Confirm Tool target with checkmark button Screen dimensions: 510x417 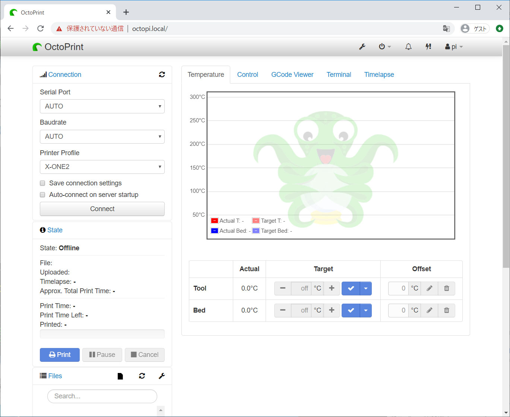(x=351, y=288)
